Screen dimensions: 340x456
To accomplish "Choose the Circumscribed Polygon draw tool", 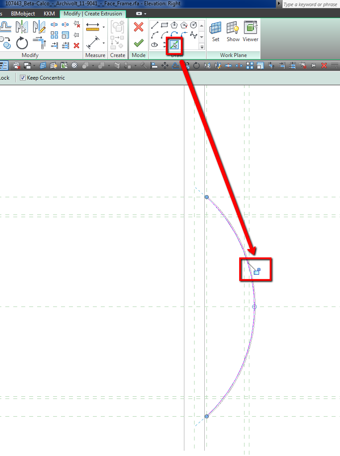I will (184, 25).
